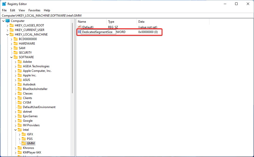Image resolution: width=254 pixels, height=157 pixels.
Task: Expand the HKEY_CLASSES_ROOT tree node
Action: [x=7, y=25]
